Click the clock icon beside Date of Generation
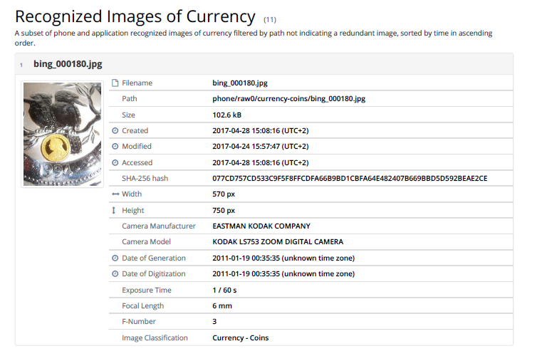This screenshot has width=542, height=351. click(115, 258)
